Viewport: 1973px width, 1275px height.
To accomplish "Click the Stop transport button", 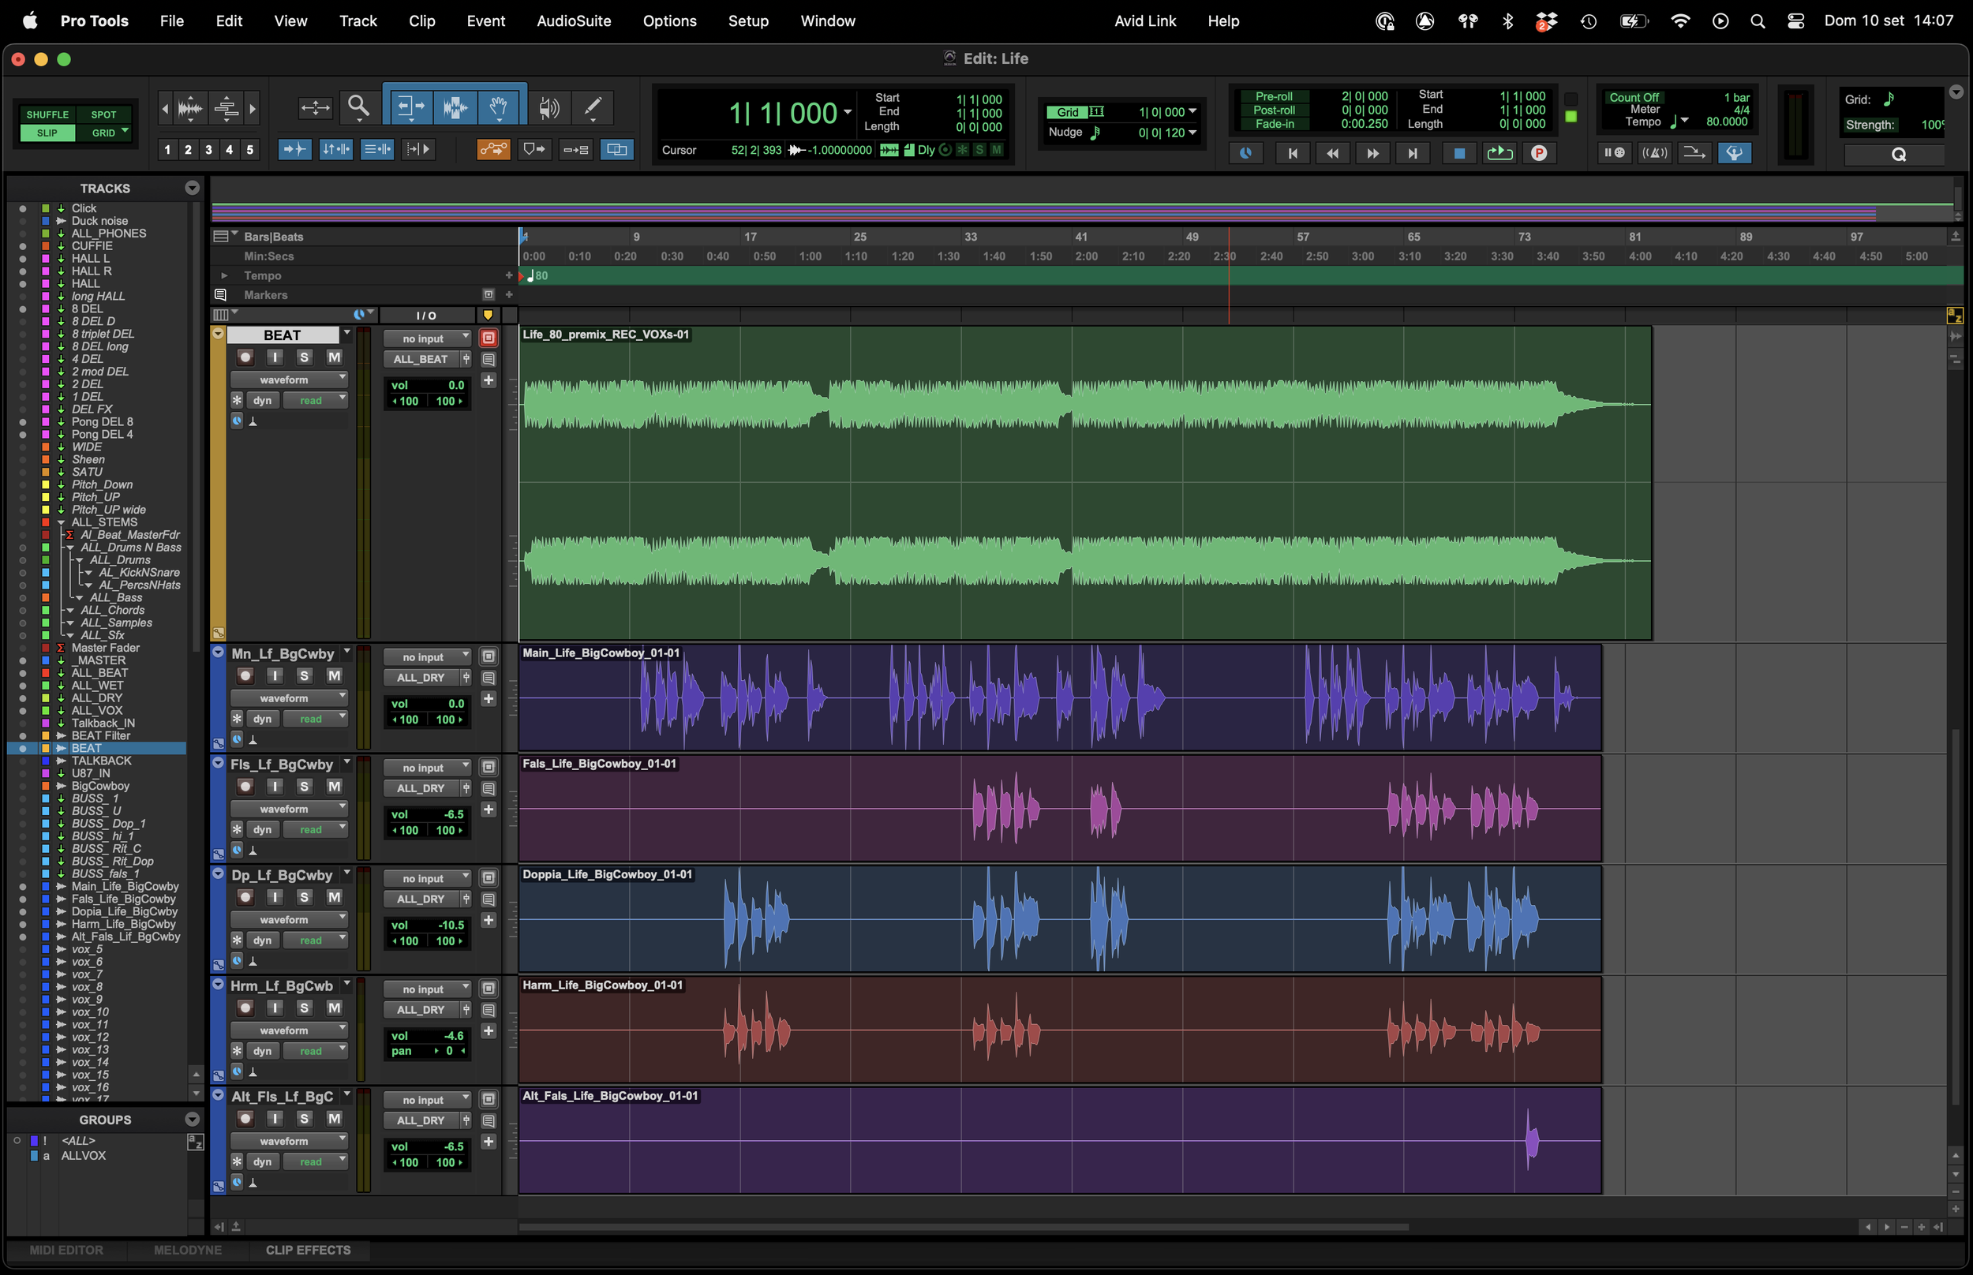I will click(1459, 153).
